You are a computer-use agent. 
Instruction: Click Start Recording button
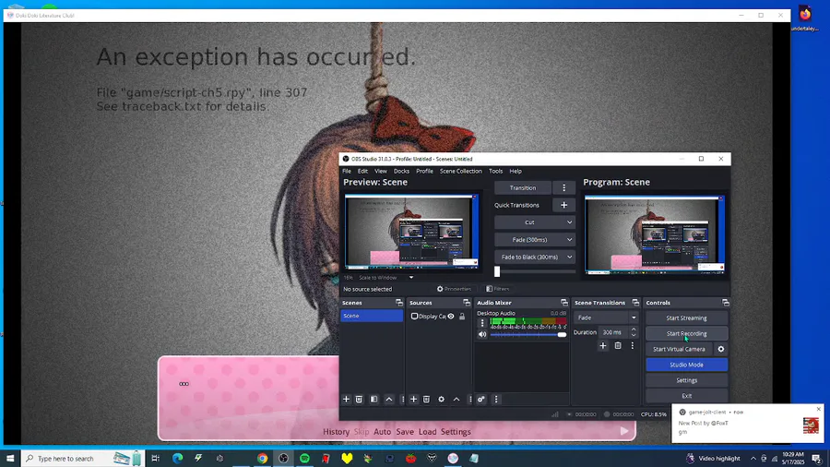tap(686, 333)
